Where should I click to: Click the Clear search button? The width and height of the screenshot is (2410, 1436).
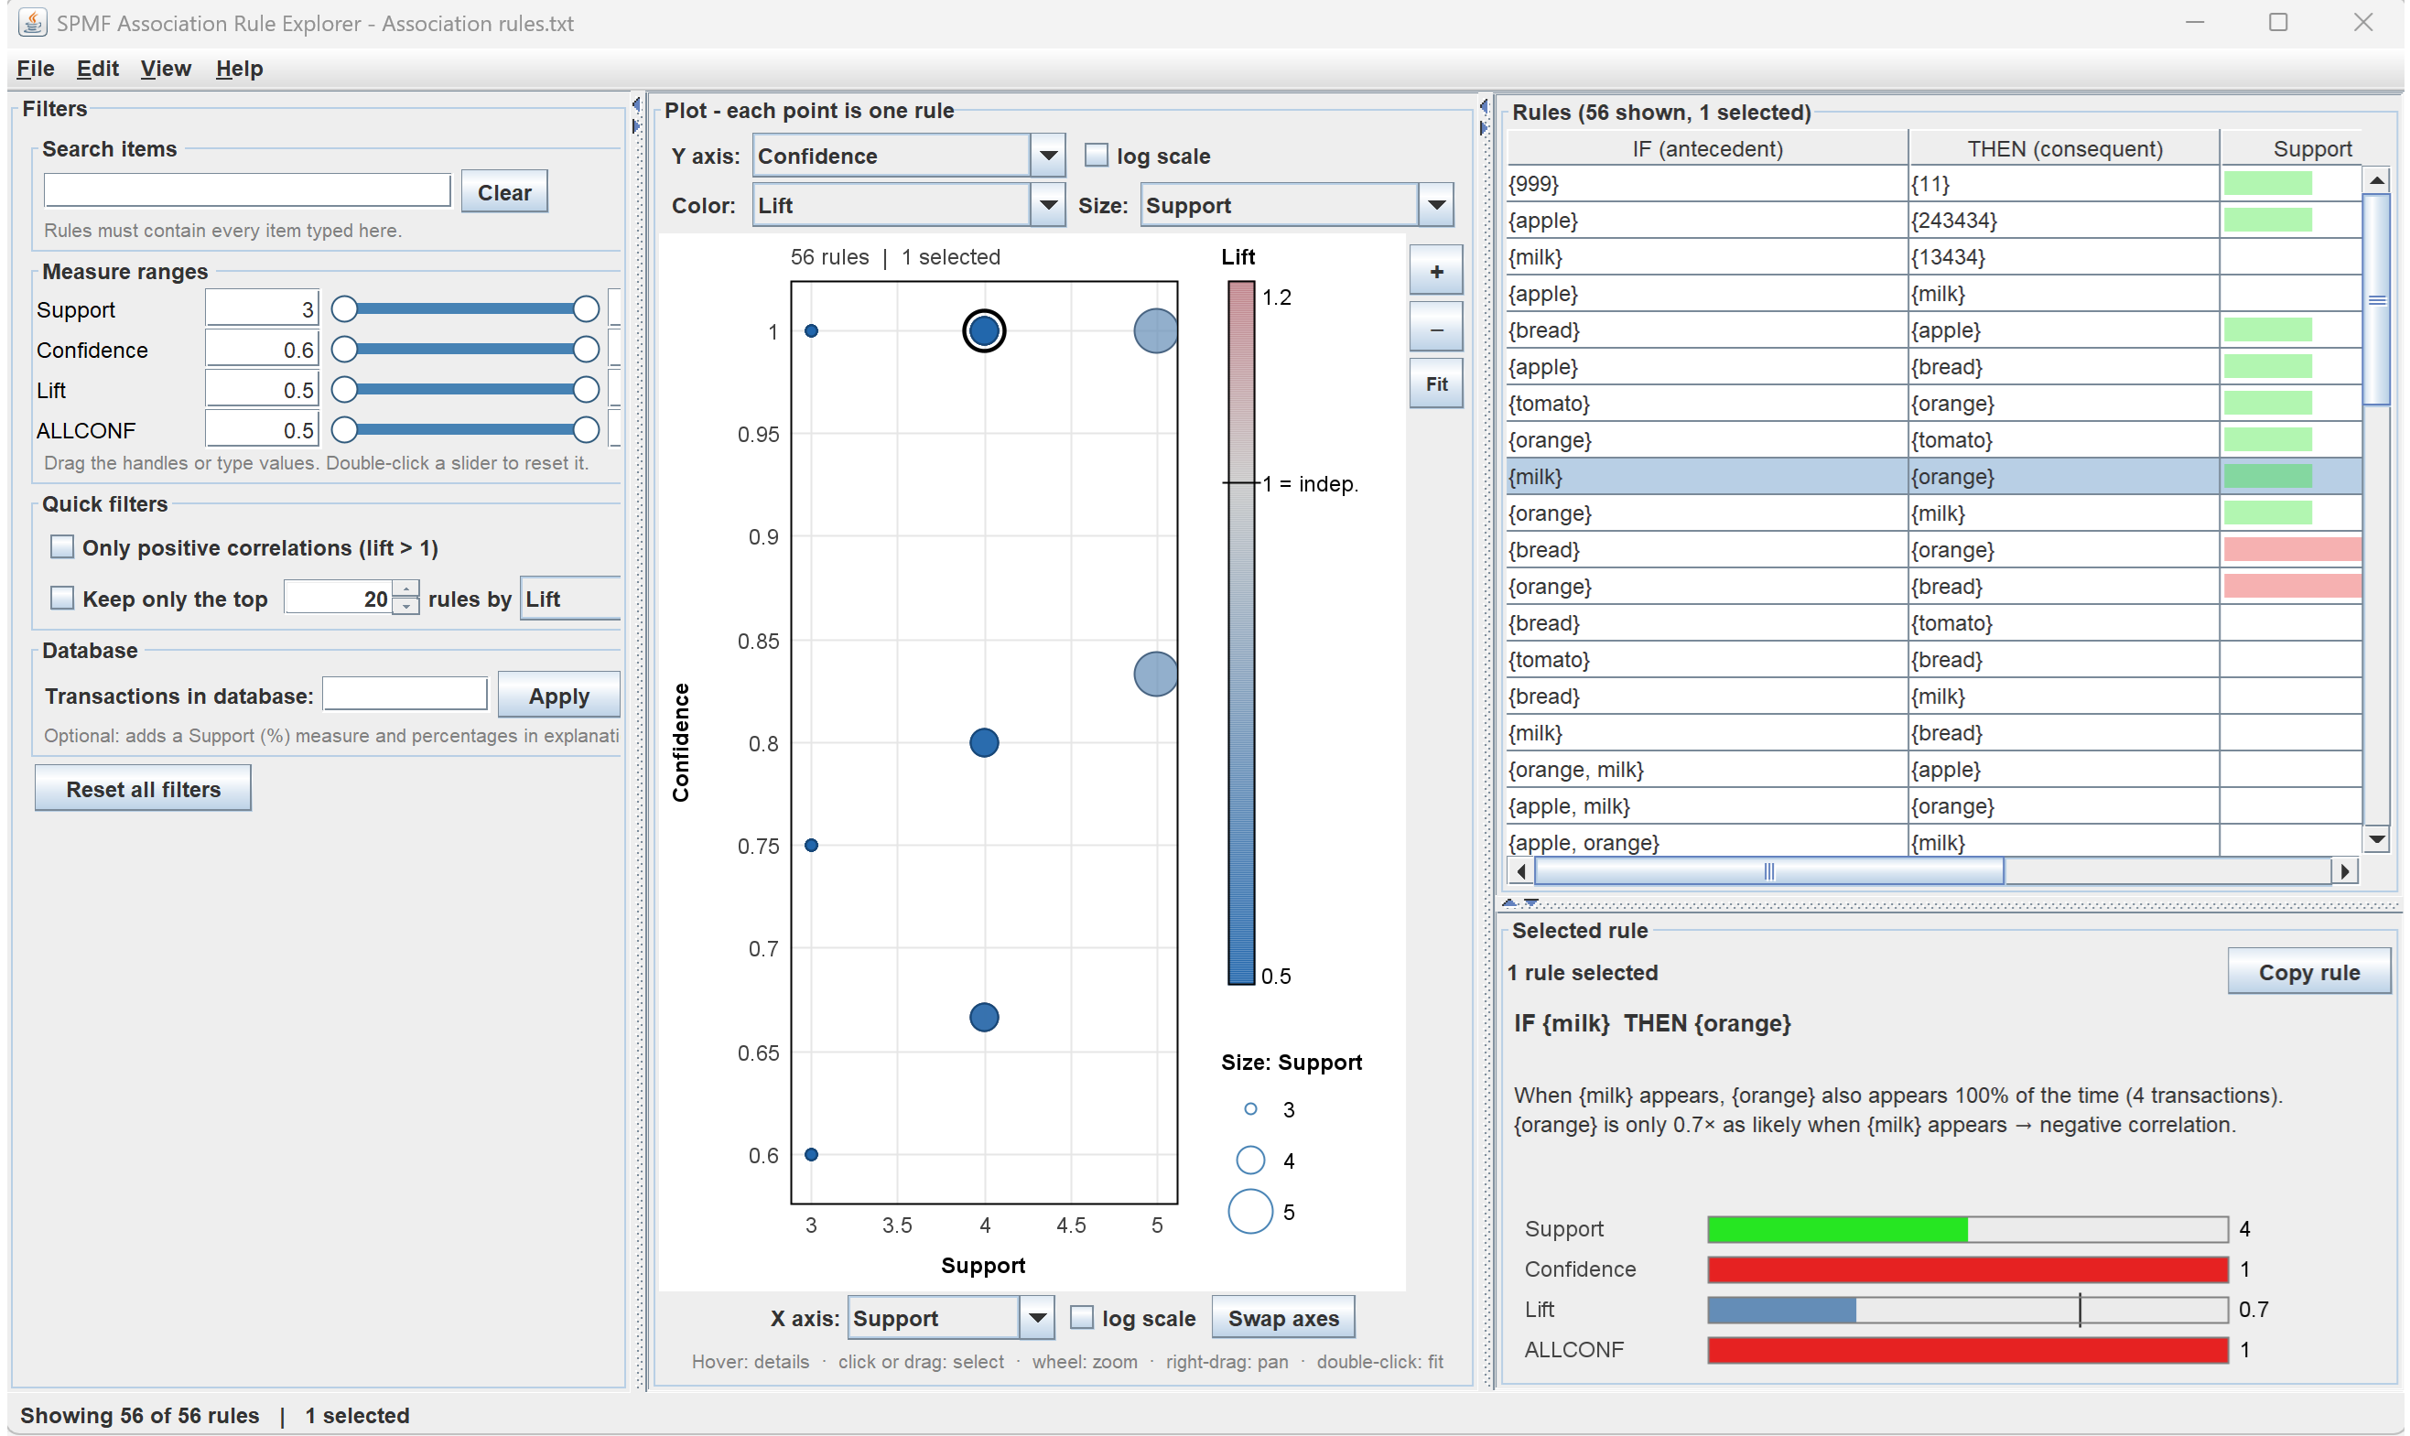tap(504, 191)
